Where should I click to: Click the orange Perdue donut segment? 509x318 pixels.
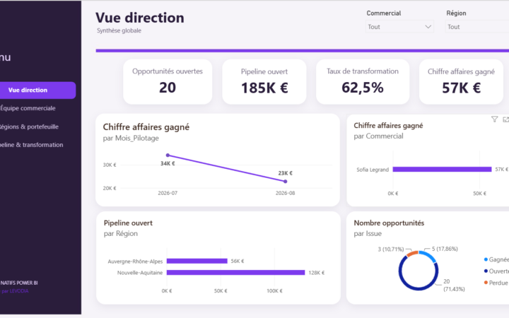pyautogui.click(x=412, y=254)
